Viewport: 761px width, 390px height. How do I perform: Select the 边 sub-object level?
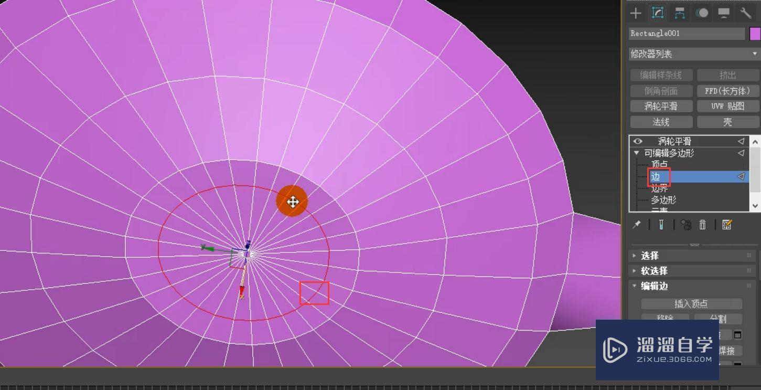pos(655,177)
